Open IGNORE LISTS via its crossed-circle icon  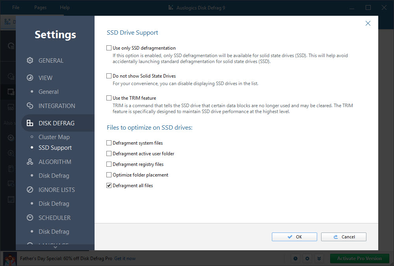30,190
